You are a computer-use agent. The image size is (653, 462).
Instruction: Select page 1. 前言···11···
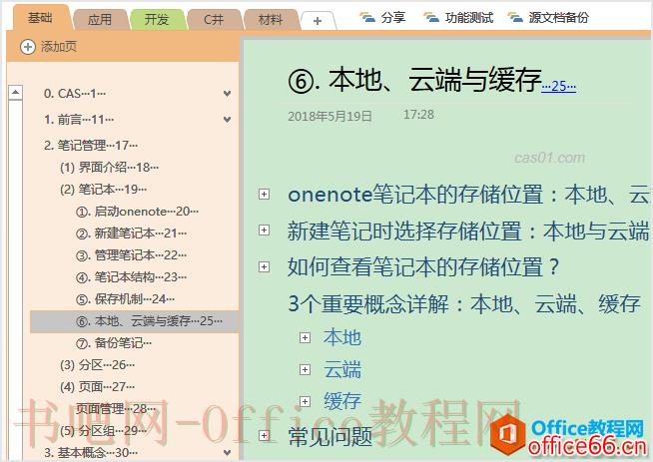point(79,120)
